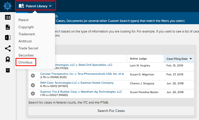
Task: Click the award ribbon sidebar icon
Action: pos(8,59)
